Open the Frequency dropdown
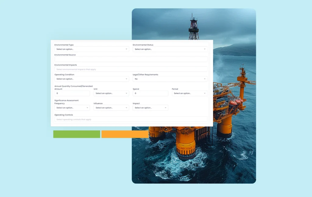Screen dimensions: 312x197 (72, 108)
